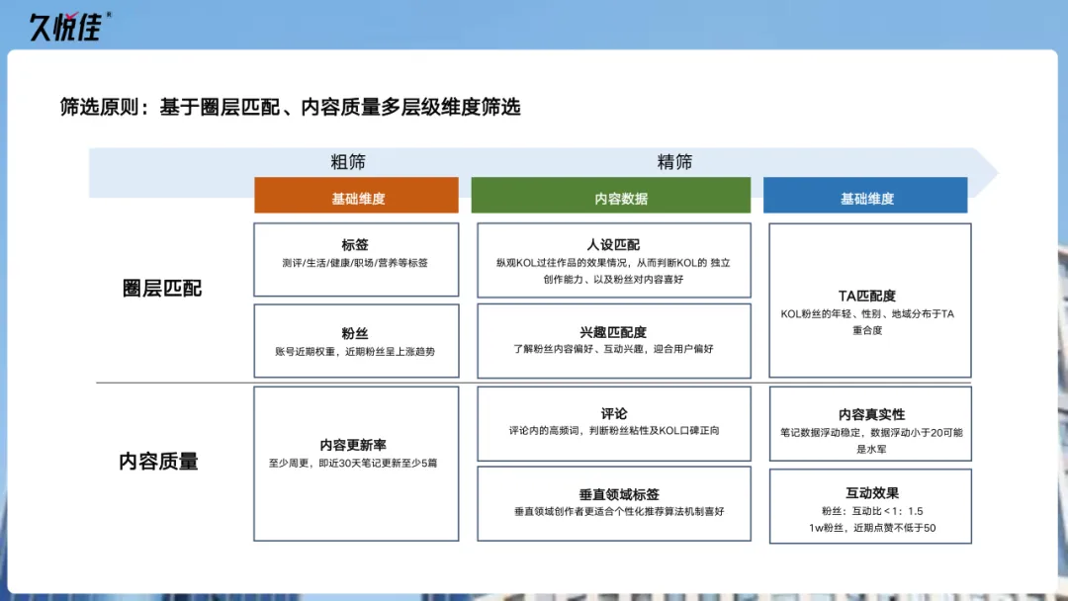The height and width of the screenshot is (601, 1068).
Task: Select the 重合度 text under TA匹配度
Action: pyautogui.click(x=867, y=330)
